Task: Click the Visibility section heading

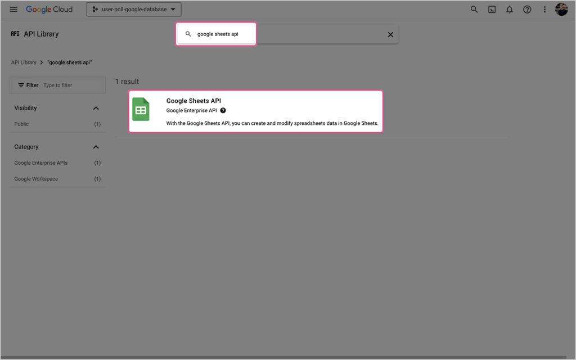Action: (25, 108)
